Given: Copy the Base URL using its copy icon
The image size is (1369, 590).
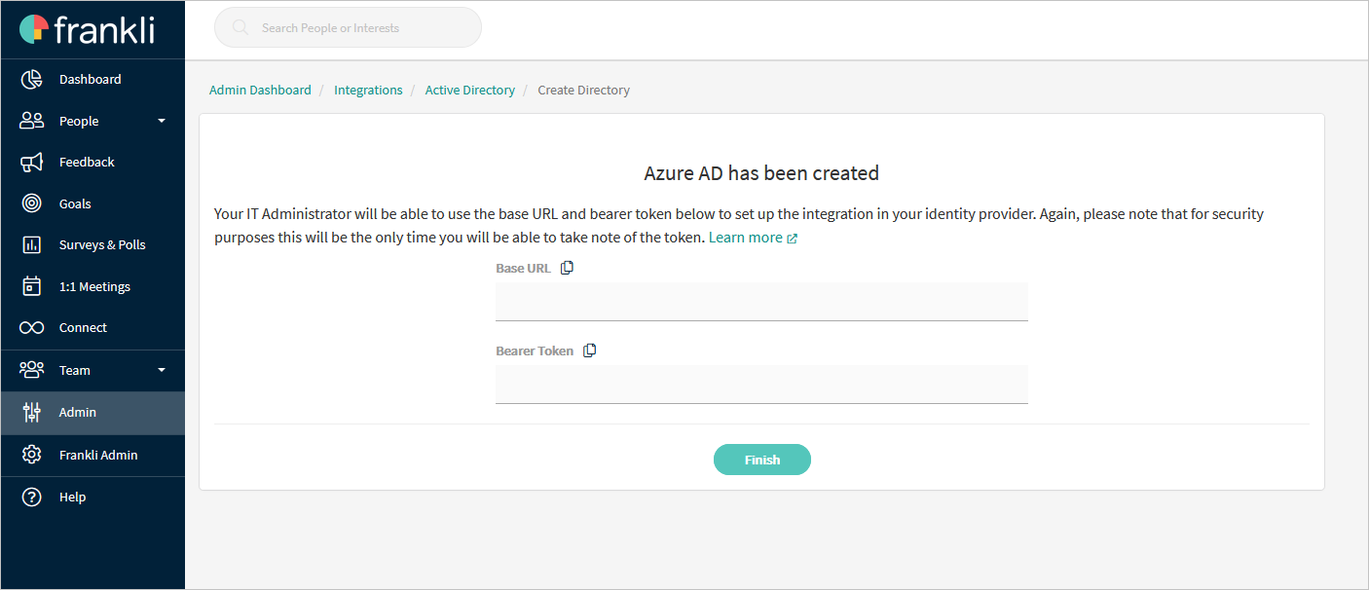Looking at the screenshot, I should click(567, 267).
